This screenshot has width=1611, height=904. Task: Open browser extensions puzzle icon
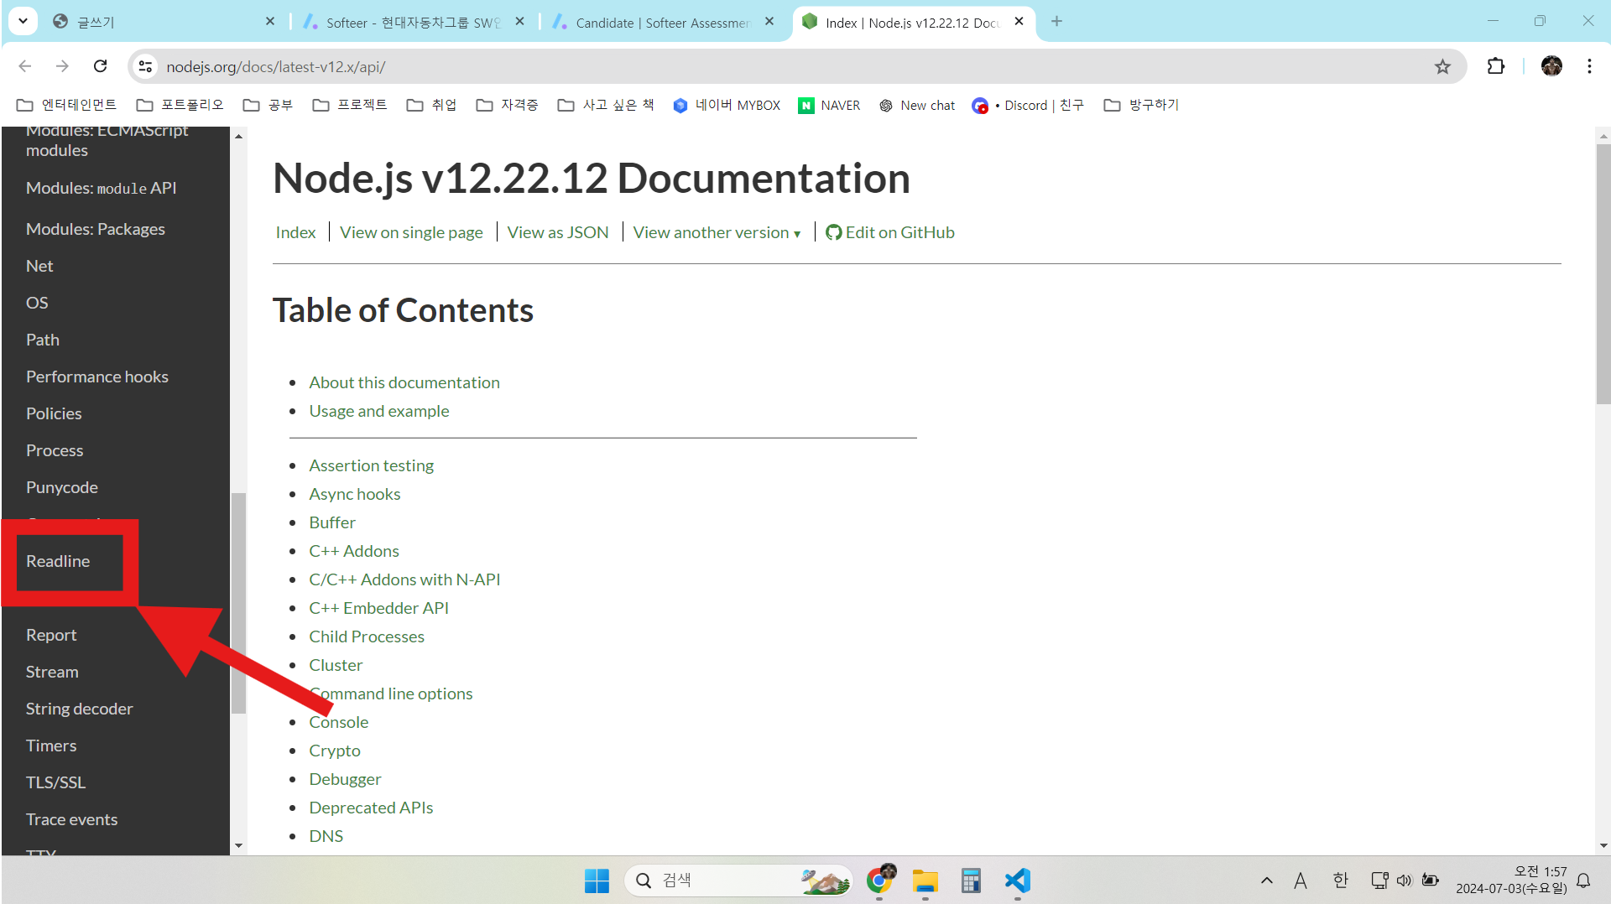pos(1496,66)
